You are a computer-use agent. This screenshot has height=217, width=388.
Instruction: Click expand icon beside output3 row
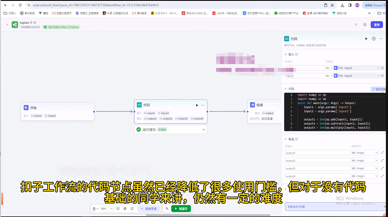382,168
